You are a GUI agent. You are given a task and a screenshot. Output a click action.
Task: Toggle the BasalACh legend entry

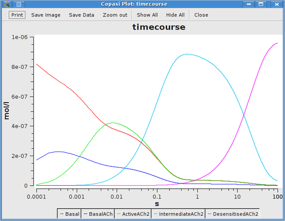click(x=98, y=214)
